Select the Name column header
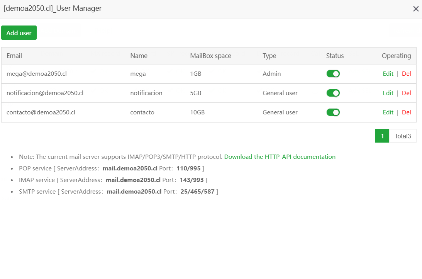 click(139, 56)
